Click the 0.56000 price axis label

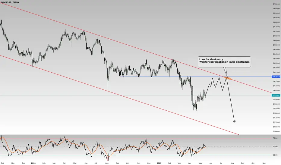coord(276,131)
